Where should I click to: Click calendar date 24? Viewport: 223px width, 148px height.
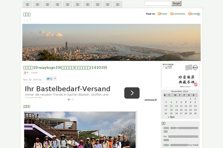pos(166,114)
